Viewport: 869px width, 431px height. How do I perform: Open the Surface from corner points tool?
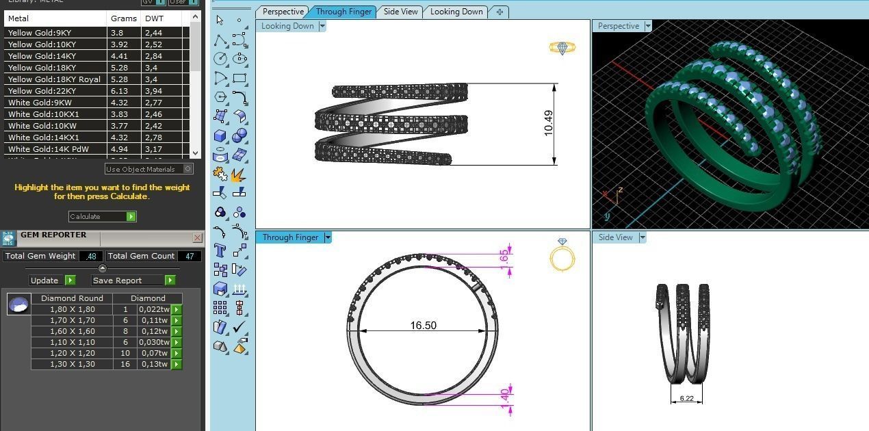[220, 116]
